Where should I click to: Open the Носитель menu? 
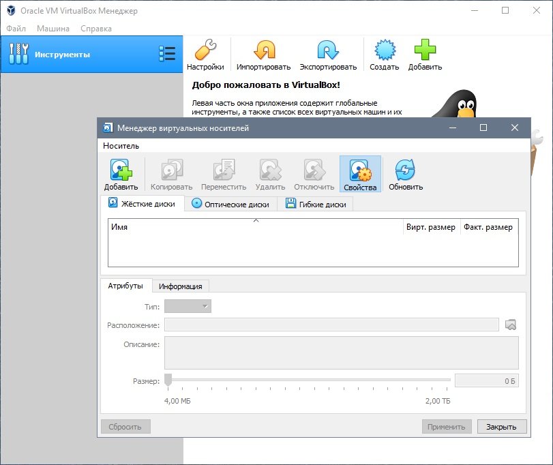(x=121, y=145)
